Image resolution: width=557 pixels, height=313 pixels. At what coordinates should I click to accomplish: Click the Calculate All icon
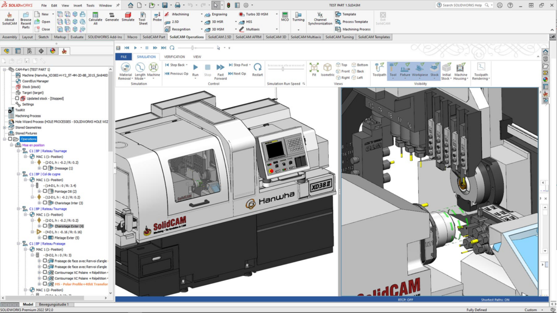[95, 18]
